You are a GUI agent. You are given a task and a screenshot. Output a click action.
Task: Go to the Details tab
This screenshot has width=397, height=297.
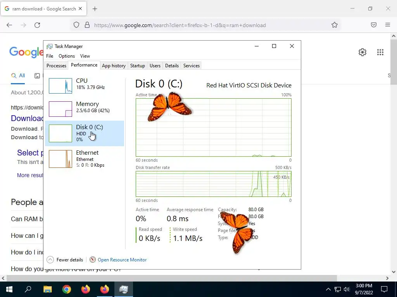[172, 66]
